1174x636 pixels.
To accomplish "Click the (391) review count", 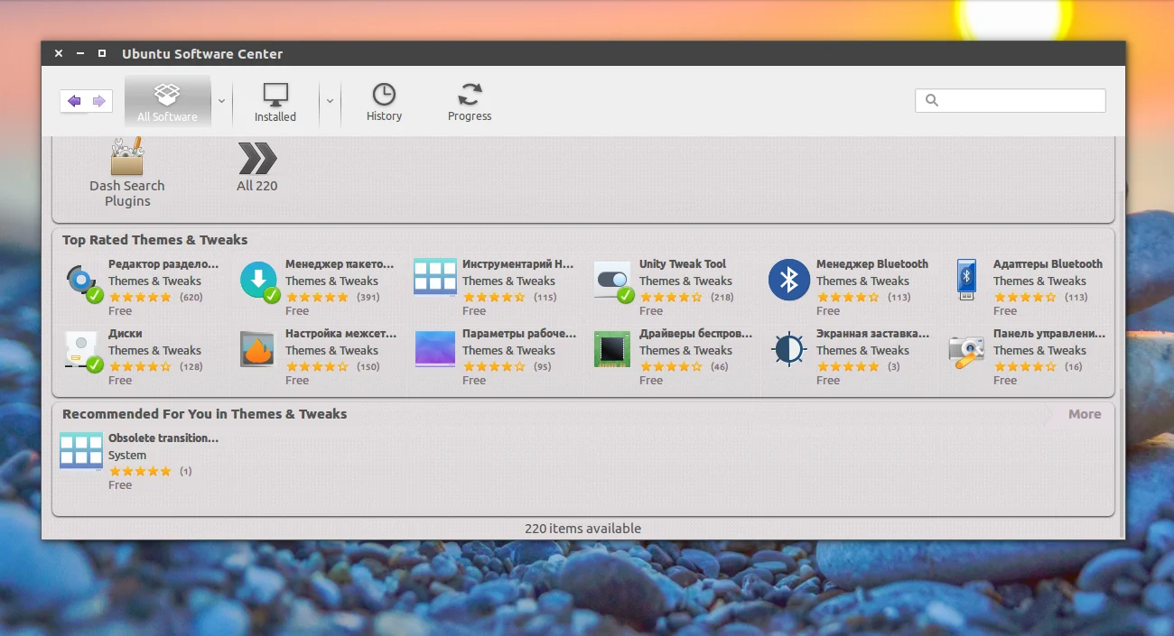I will pos(368,297).
